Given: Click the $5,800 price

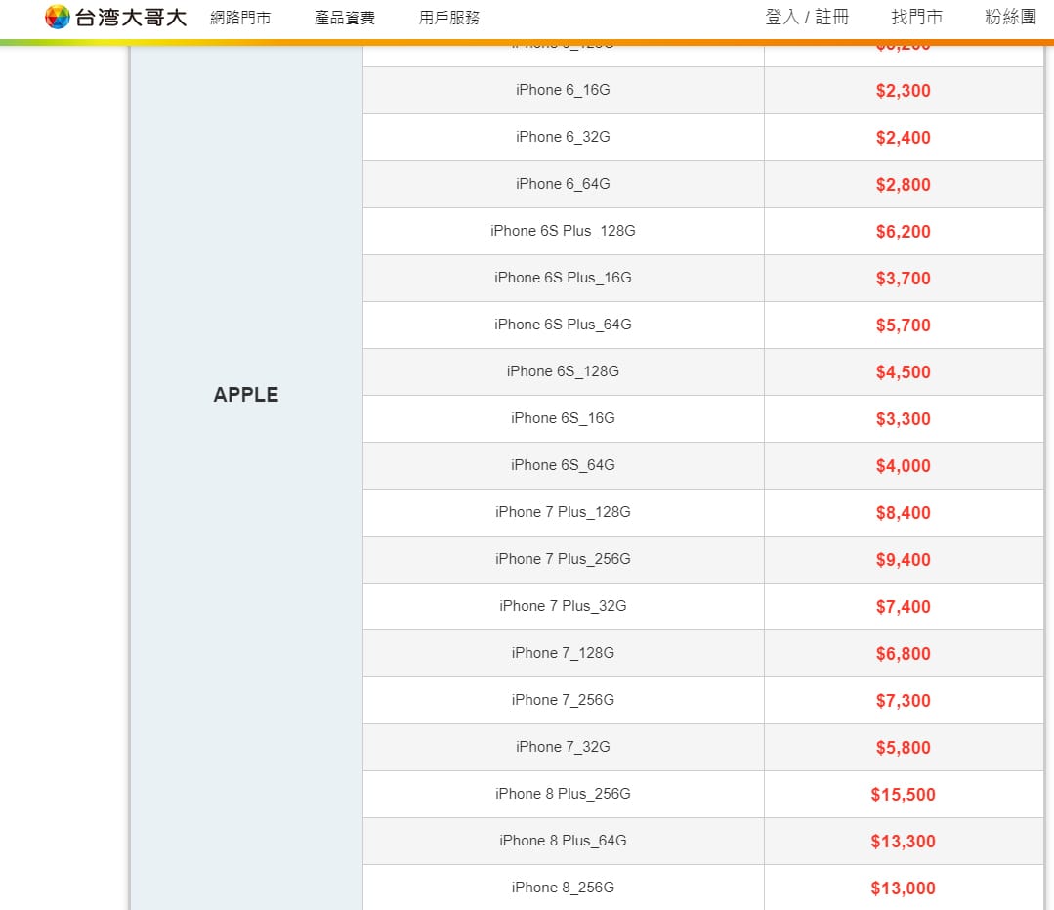Looking at the screenshot, I should [x=903, y=748].
